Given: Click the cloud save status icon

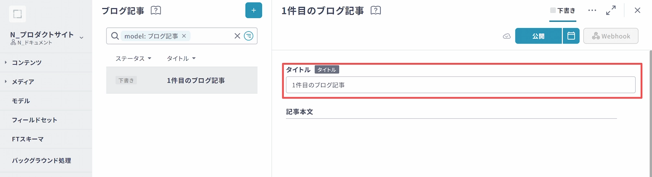Looking at the screenshot, I should (507, 36).
